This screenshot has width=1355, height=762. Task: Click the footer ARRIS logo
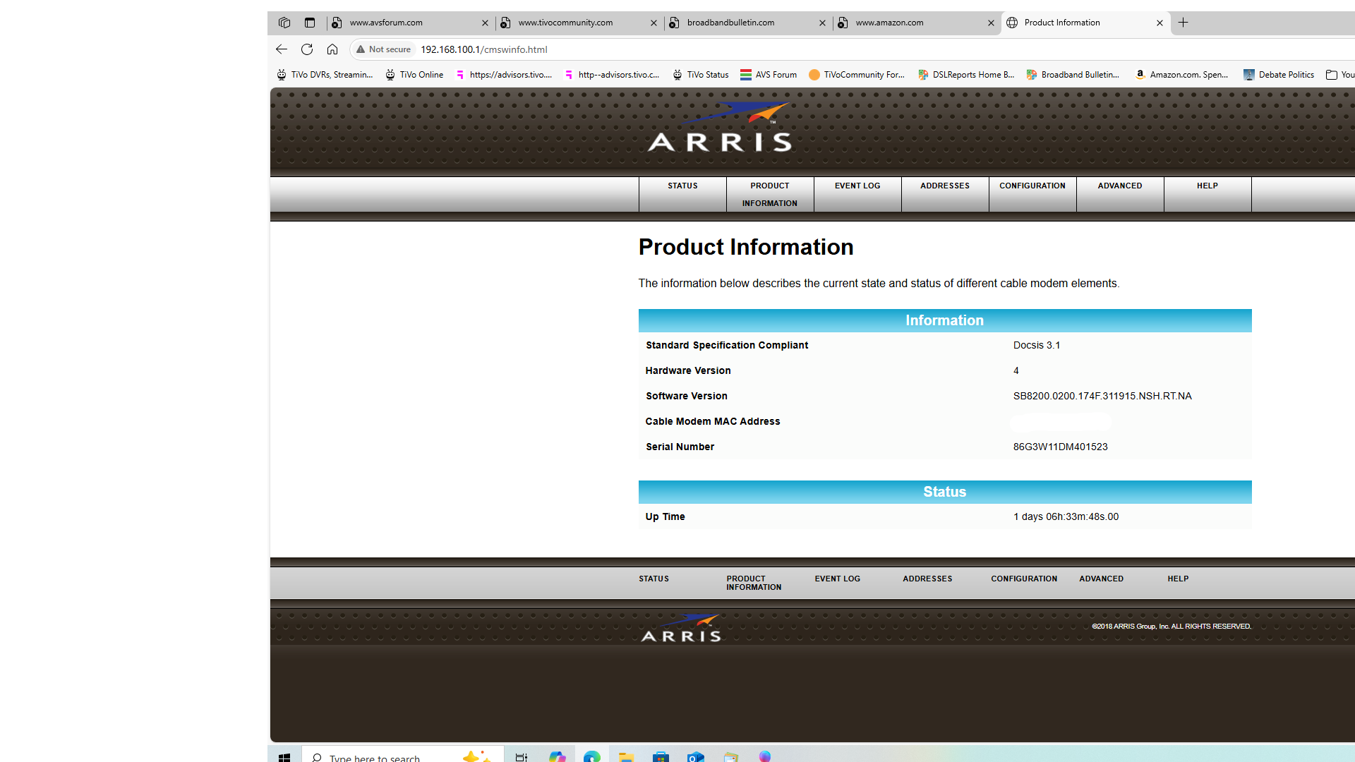(x=681, y=628)
